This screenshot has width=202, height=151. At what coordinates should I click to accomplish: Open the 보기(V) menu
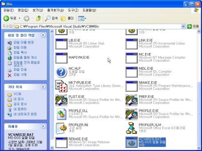38,10
